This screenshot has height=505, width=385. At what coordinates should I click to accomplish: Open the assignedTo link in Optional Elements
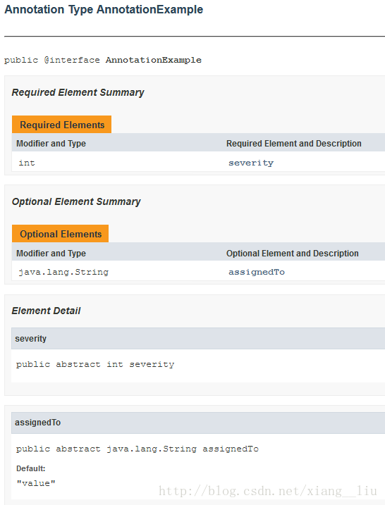pos(257,272)
